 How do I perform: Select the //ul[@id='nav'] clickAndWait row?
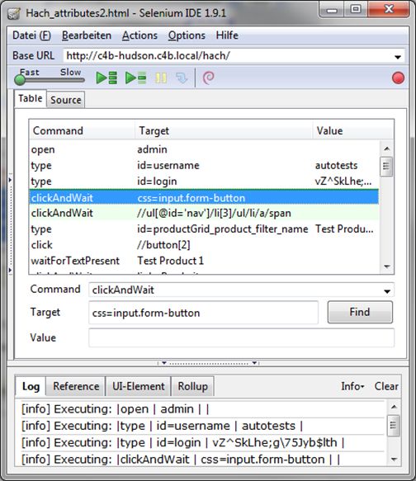204,213
